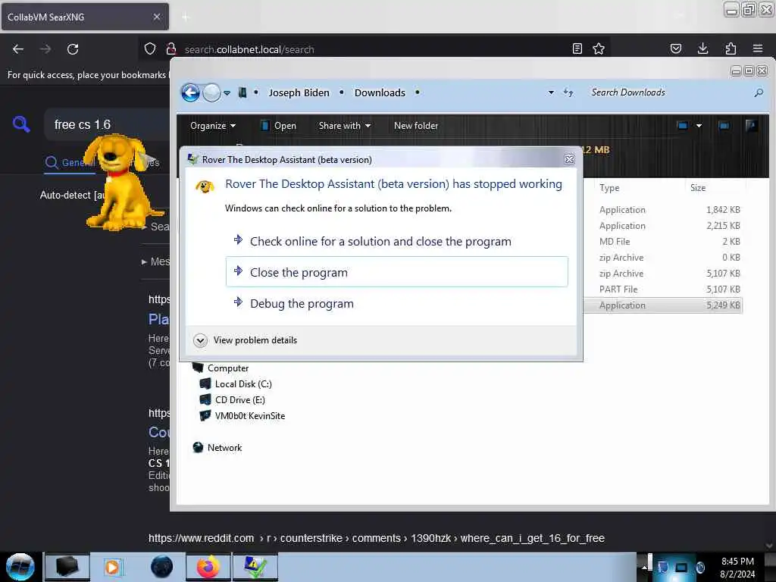The width and height of the screenshot is (776, 582).
Task: Close the CollabVM SearXNG tab
Action: tap(157, 17)
